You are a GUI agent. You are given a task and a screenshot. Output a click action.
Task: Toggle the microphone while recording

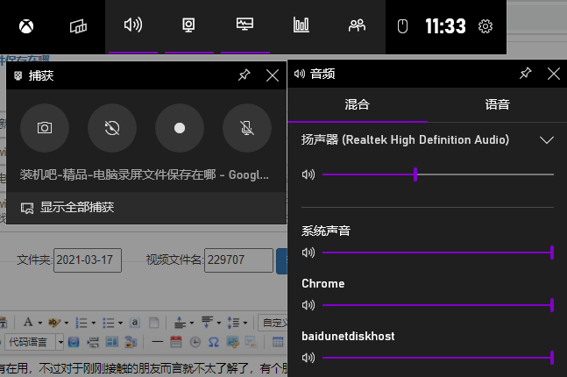point(247,128)
